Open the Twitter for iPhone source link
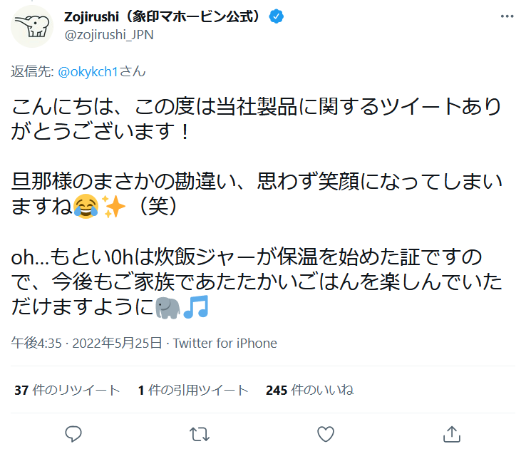This screenshot has height=449, width=526. (225, 343)
